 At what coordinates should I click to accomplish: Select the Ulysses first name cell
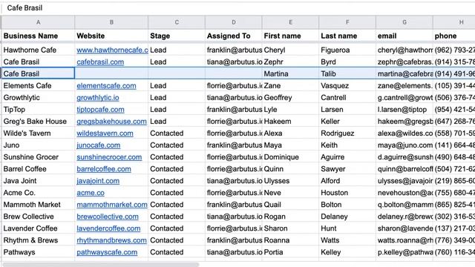coord(290,181)
